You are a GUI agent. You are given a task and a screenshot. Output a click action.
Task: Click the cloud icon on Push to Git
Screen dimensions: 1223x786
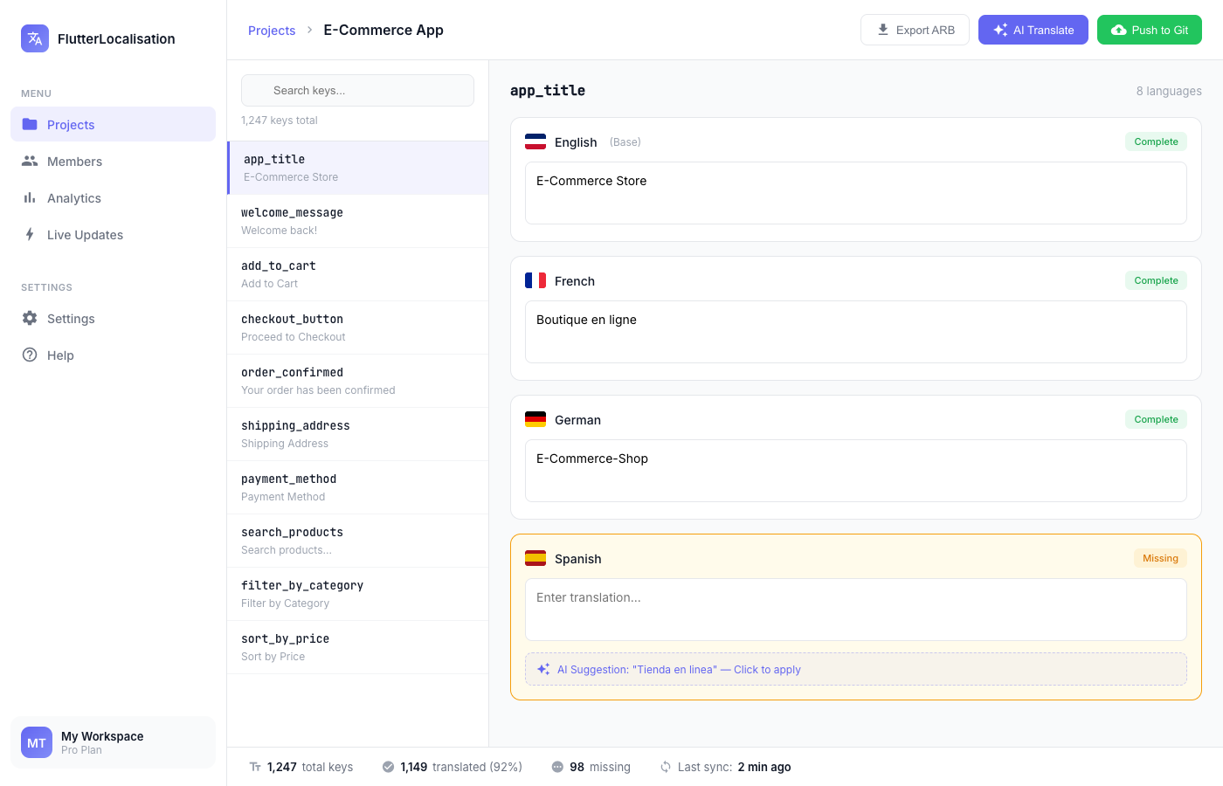(1119, 29)
